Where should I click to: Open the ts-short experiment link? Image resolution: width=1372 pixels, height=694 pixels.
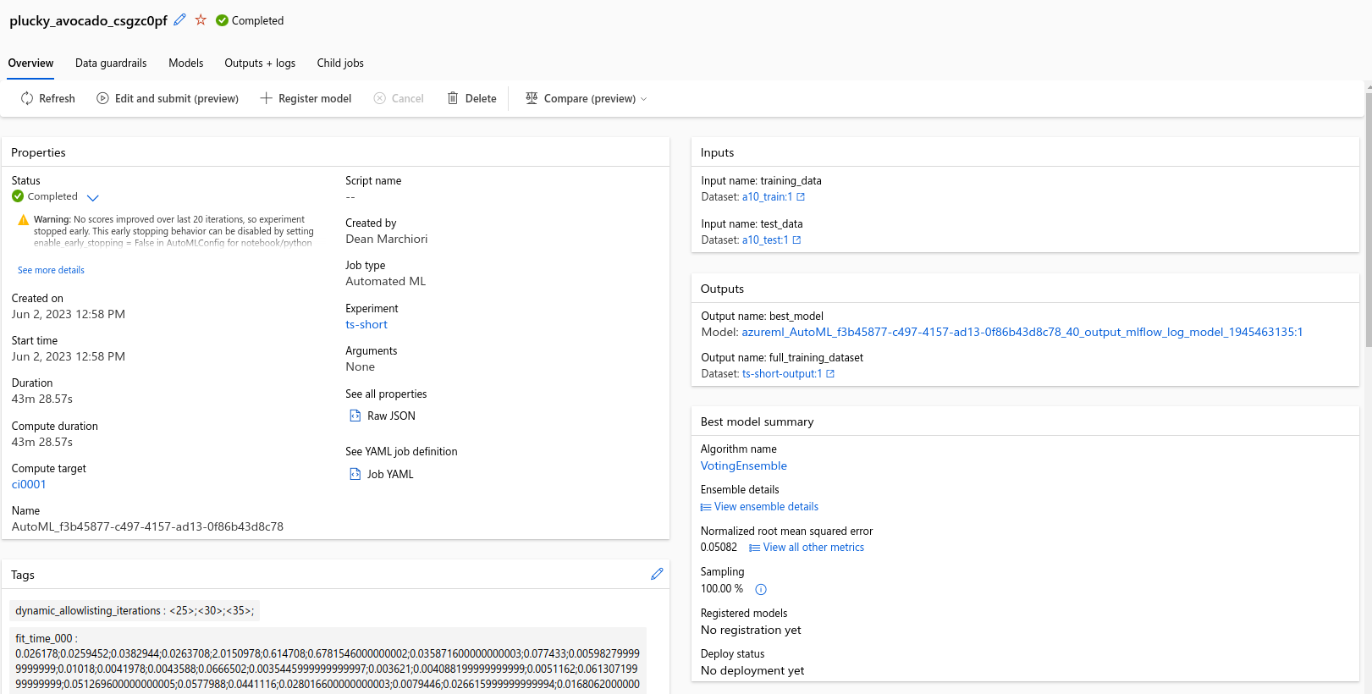pyautogui.click(x=366, y=324)
